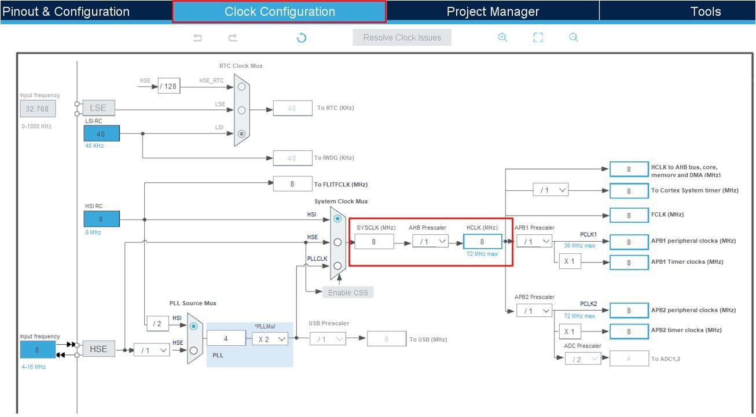Click Enable CSS button
This screenshot has height=417, width=756.
[x=348, y=292]
